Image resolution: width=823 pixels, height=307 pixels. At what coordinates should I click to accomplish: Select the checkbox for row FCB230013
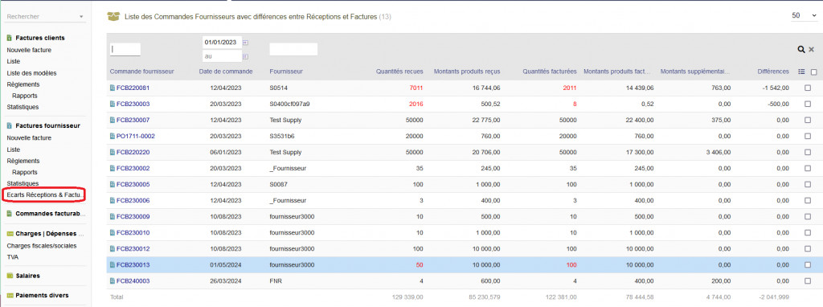coord(808,265)
